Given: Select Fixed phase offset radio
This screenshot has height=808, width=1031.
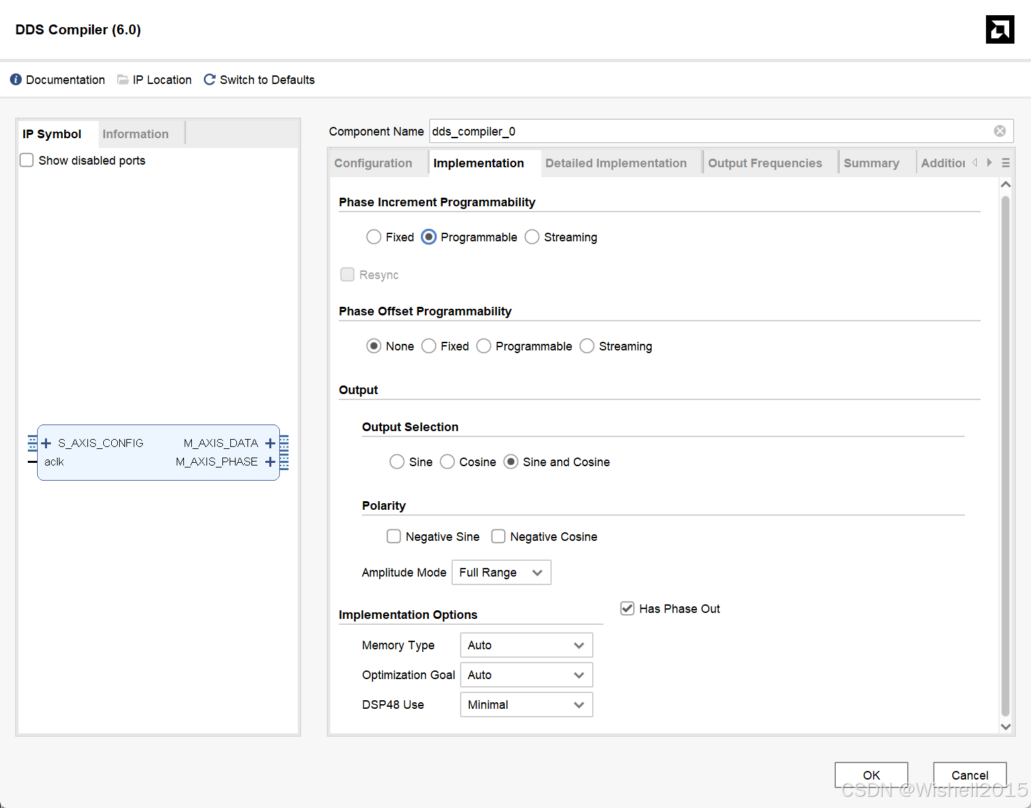Looking at the screenshot, I should coord(429,346).
